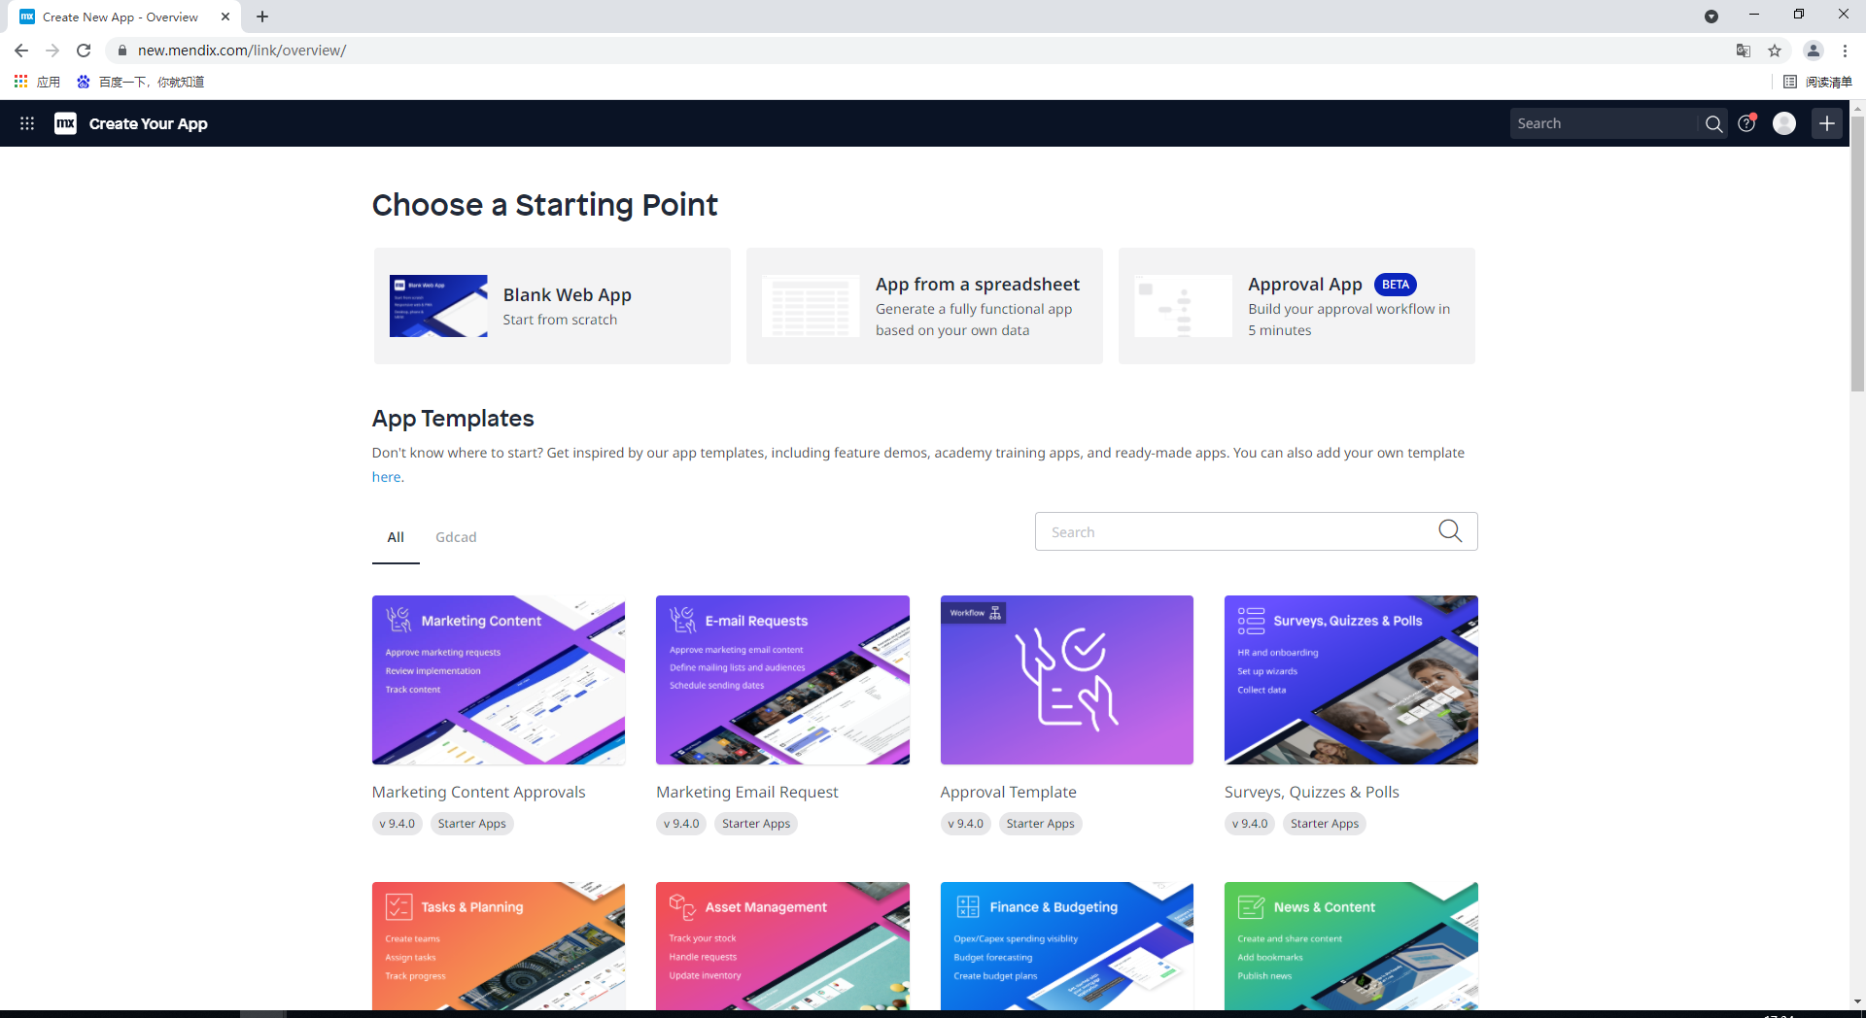1866x1018 pixels.
Task: Open the Chrome three-dot menu
Action: pyautogui.click(x=1845, y=51)
